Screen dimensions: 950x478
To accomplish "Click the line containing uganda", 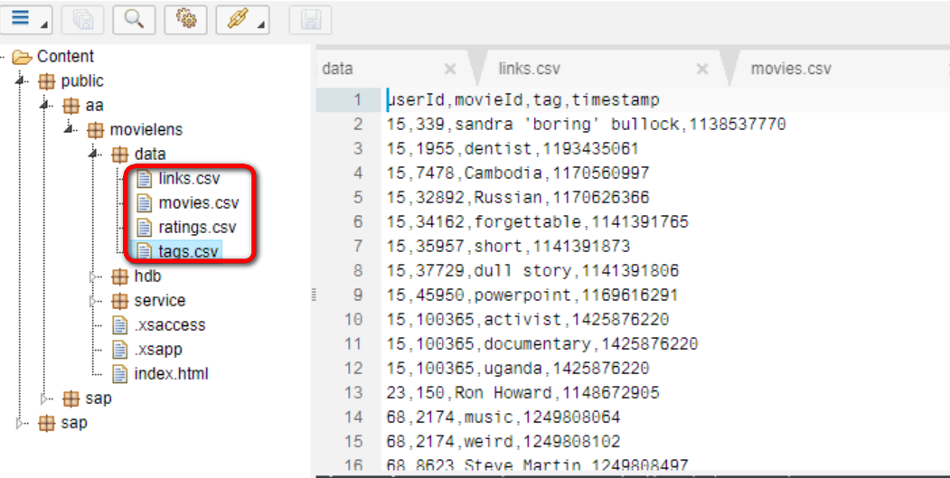I will coord(518,369).
